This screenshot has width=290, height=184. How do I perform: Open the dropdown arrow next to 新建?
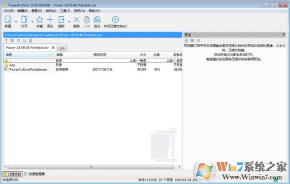16,22
